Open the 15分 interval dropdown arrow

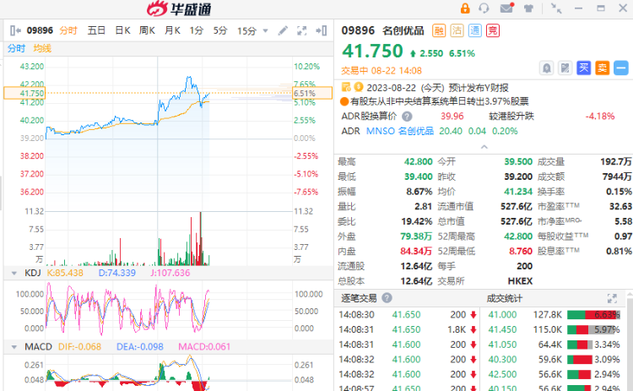[x=265, y=30]
